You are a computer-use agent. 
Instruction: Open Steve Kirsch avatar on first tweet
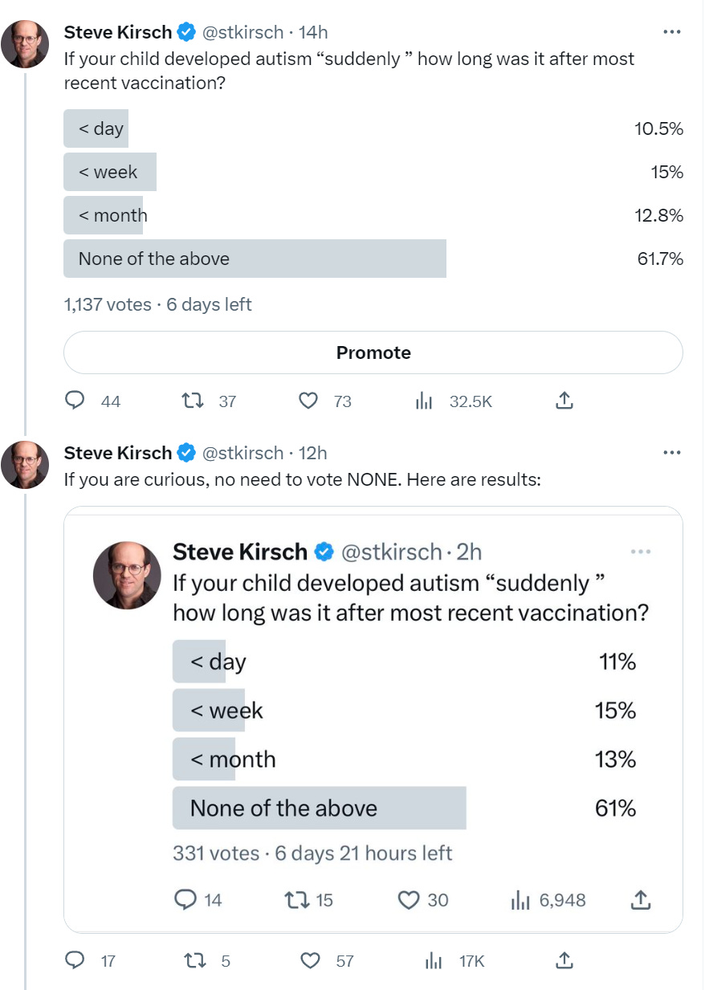click(x=24, y=43)
